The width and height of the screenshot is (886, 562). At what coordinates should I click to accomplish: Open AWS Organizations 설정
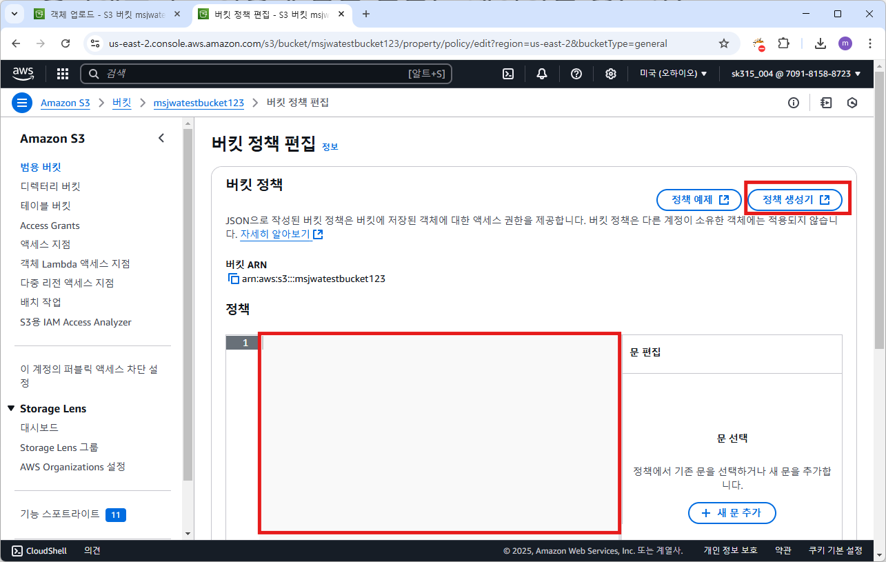72,467
